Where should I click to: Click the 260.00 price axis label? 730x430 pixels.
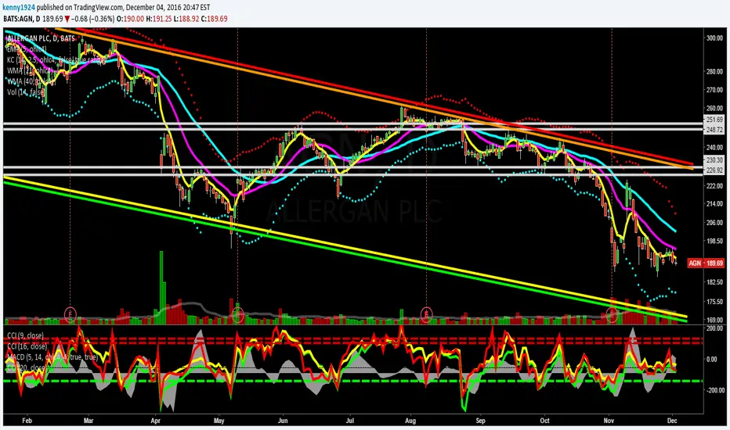coord(714,109)
